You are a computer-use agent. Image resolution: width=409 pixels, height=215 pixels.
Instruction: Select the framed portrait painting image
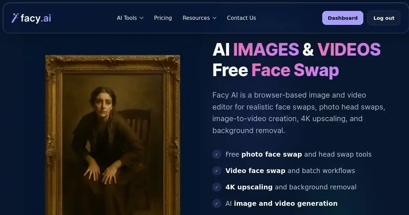(x=112, y=135)
